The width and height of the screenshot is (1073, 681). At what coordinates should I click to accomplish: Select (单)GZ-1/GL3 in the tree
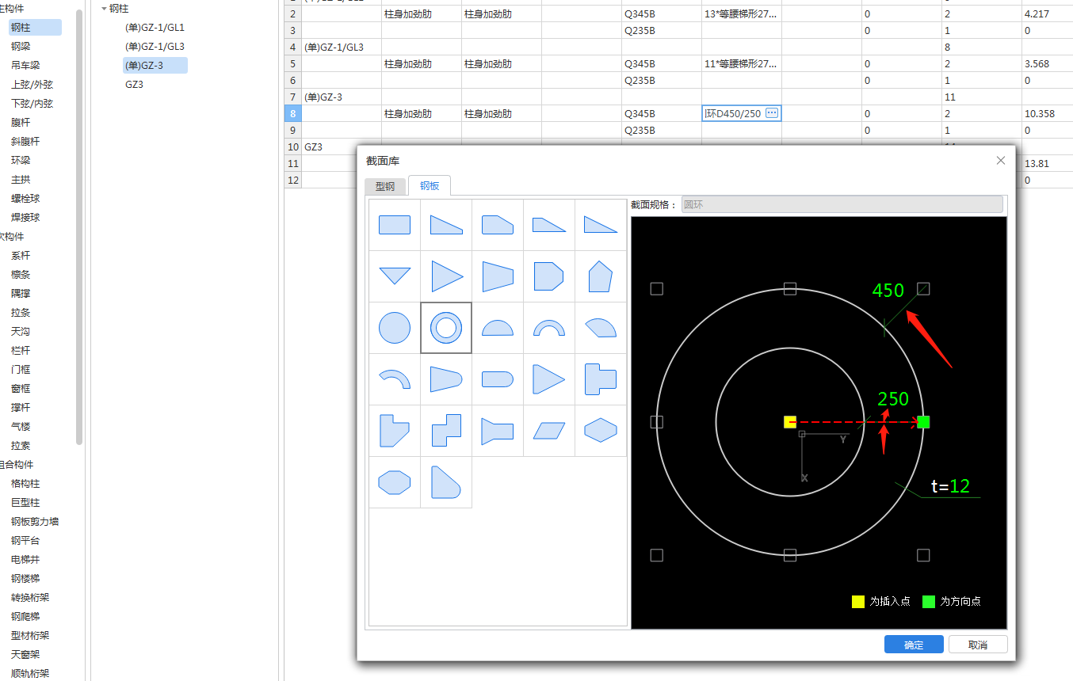coord(155,46)
